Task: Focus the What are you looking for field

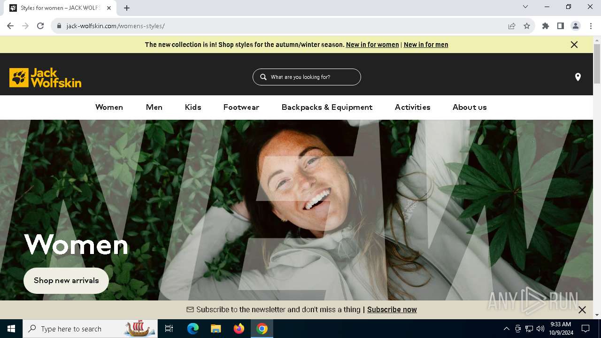Action: click(307, 77)
